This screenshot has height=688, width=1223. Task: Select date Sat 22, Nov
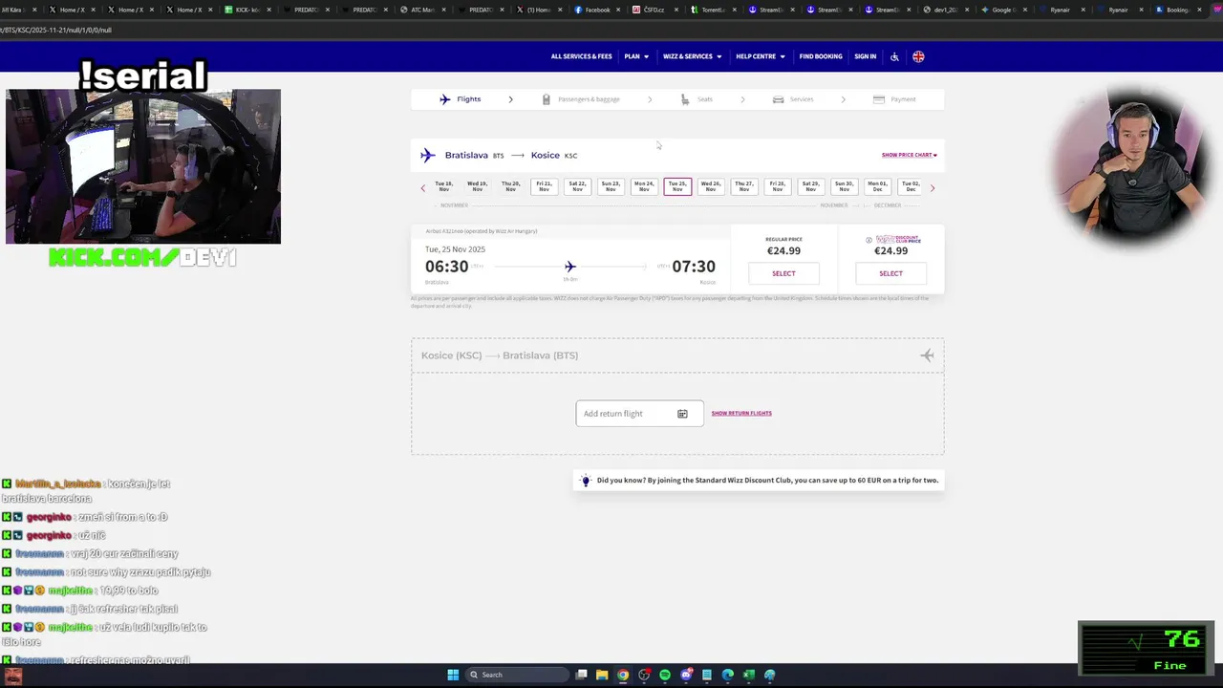(577, 186)
